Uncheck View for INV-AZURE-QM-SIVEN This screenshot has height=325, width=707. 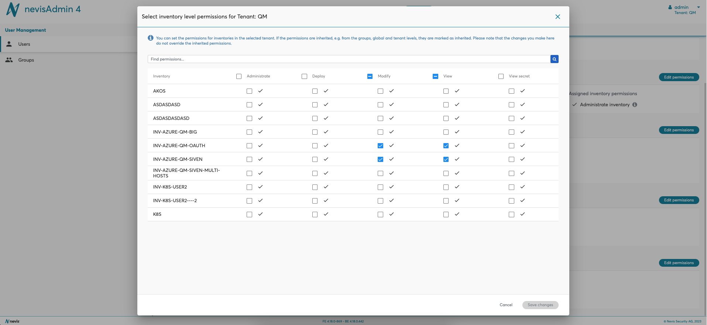click(x=446, y=159)
